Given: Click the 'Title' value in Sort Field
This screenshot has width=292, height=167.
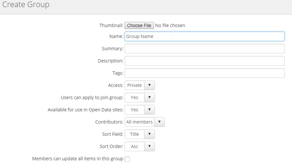Looking at the screenshot, I should pos(135,134).
